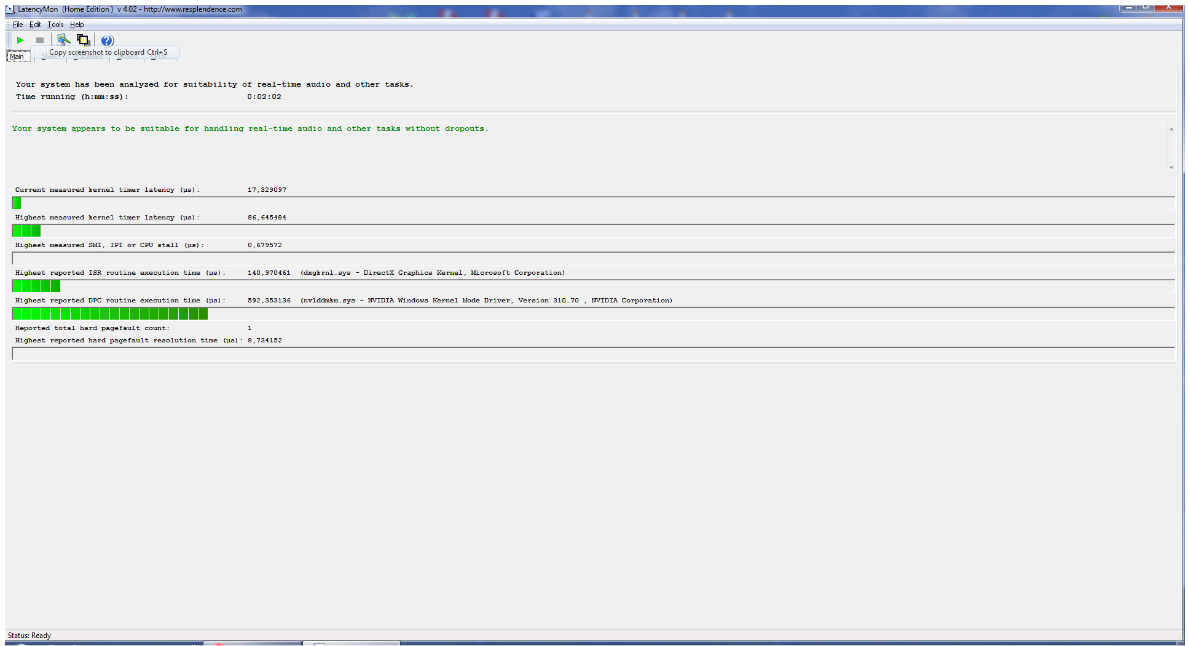Click the 'Current measured kernel timer latency' label
The height and width of the screenshot is (646, 1188).
coord(108,189)
